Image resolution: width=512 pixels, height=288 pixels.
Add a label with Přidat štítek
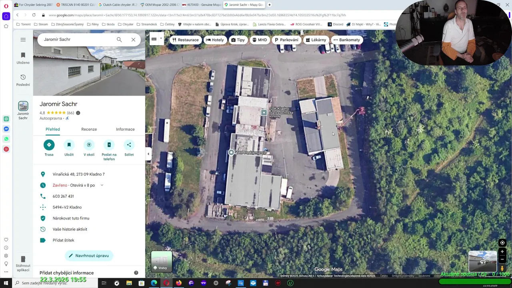[x=63, y=240]
